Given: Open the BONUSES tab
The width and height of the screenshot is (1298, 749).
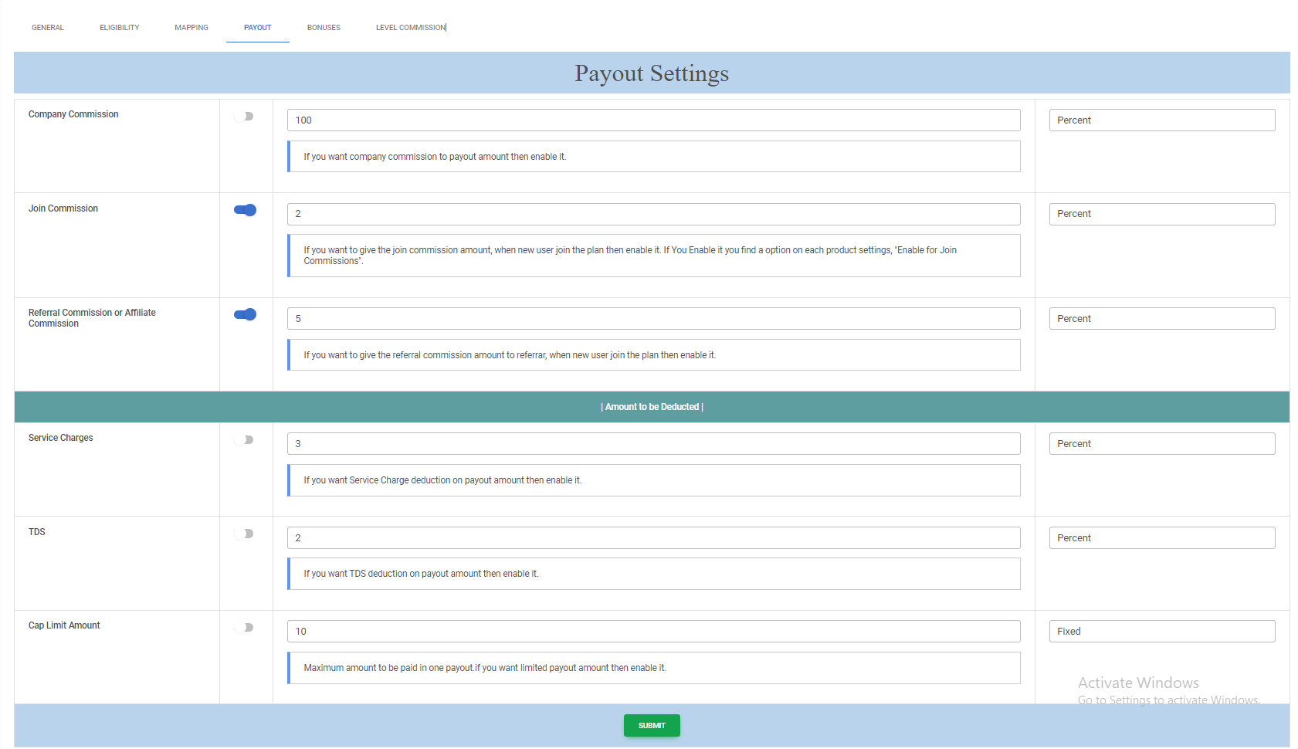Looking at the screenshot, I should [x=323, y=27].
